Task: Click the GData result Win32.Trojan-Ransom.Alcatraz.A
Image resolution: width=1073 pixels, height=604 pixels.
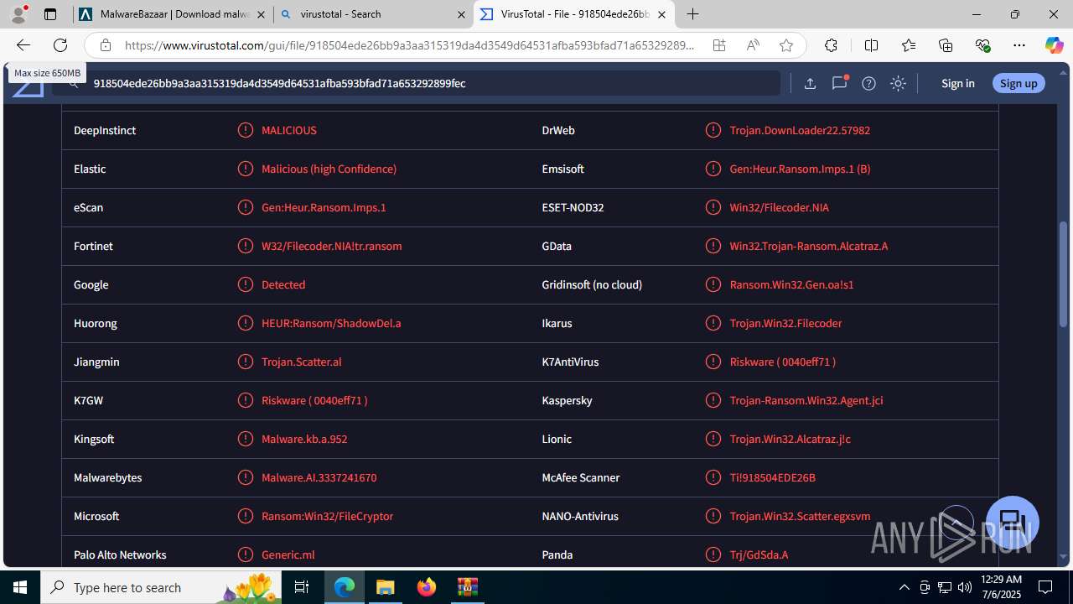Action: (x=808, y=246)
